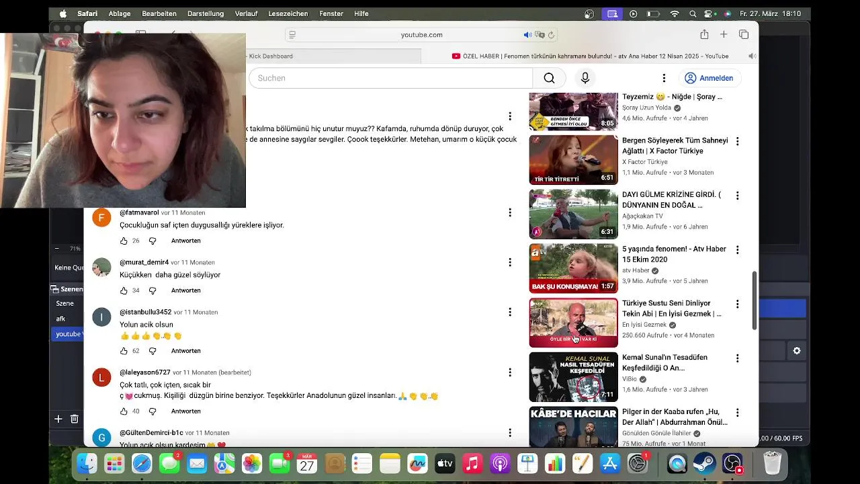
Task: Click Antworten under @laleyason6727 comment
Action: coord(186,411)
